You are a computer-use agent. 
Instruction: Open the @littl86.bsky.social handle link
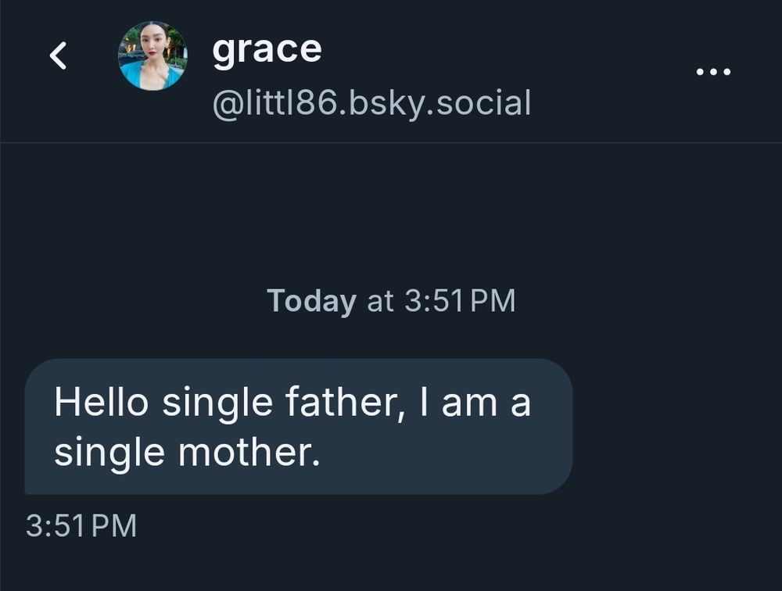point(371,102)
